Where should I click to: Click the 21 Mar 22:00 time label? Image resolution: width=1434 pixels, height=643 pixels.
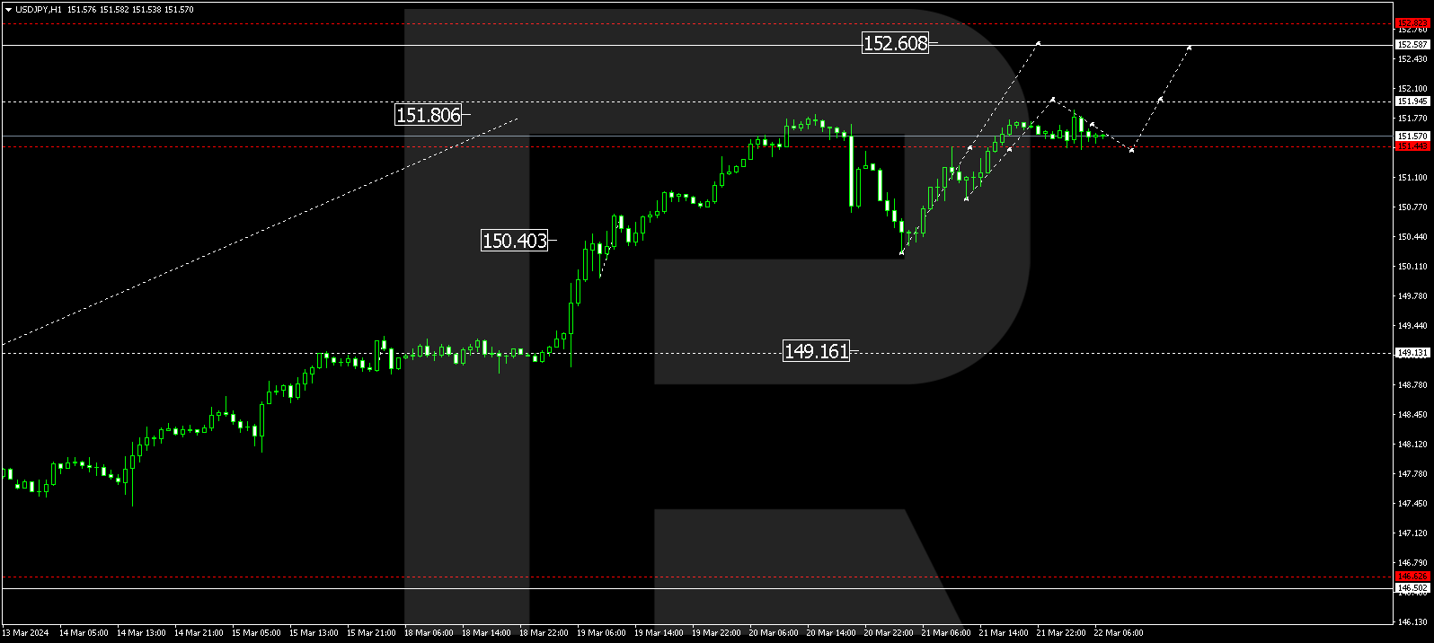pos(1061,633)
